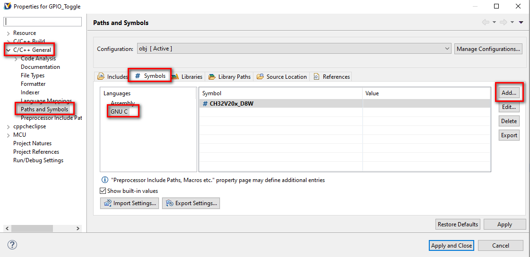Open the Configuration dropdown
Screen dimensions: 530x257
(x=294, y=49)
